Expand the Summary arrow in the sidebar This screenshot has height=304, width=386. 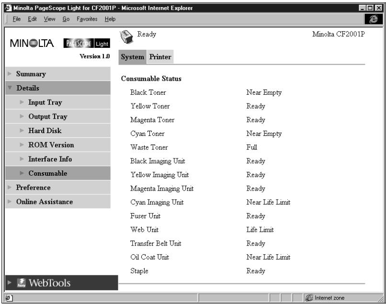[10, 74]
